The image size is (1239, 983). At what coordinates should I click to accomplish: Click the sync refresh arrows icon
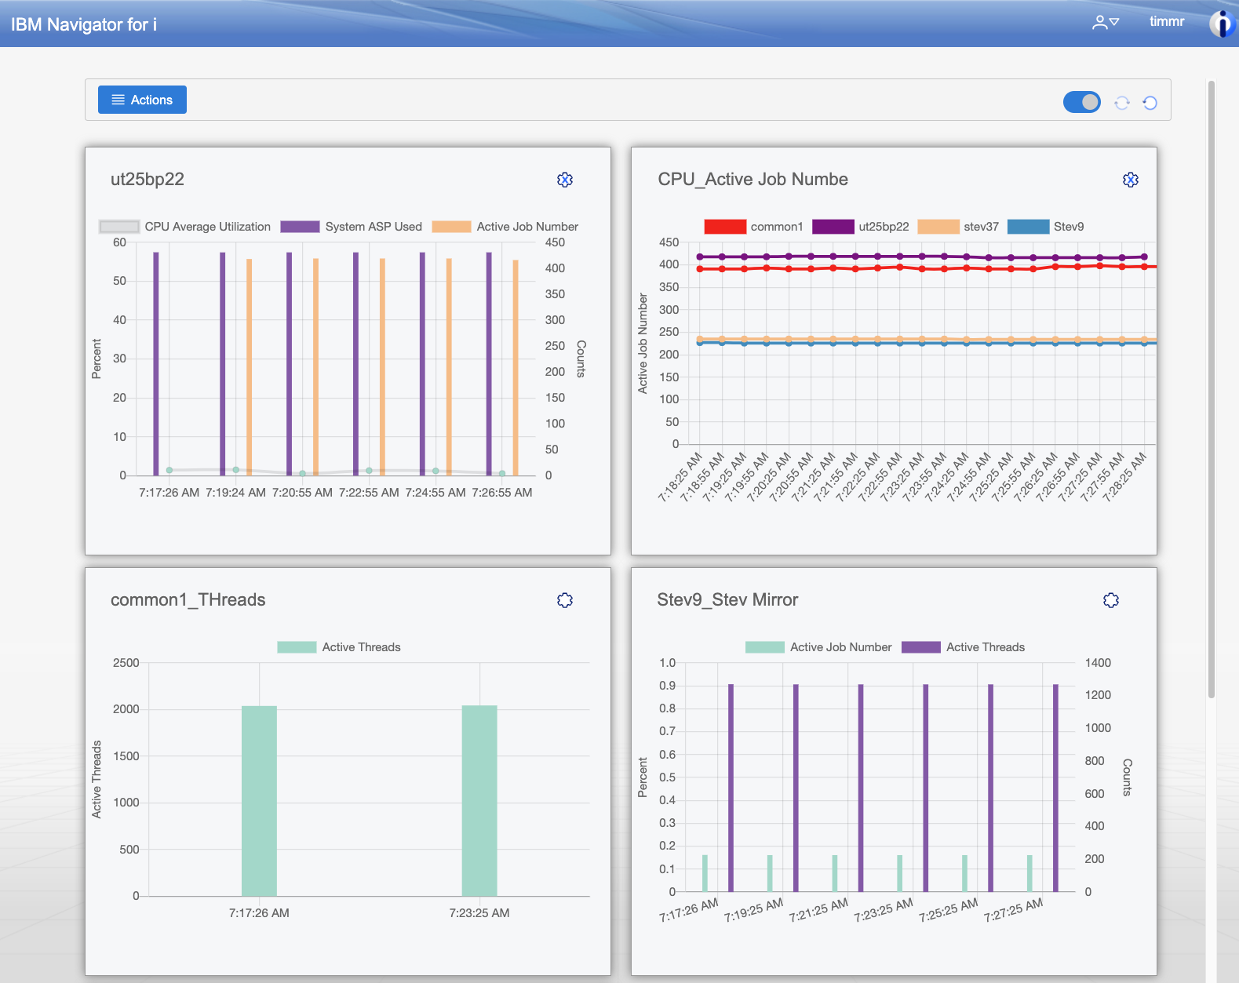click(1122, 103)
